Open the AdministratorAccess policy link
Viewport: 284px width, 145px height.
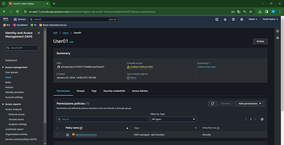click(x=86, y=135)
